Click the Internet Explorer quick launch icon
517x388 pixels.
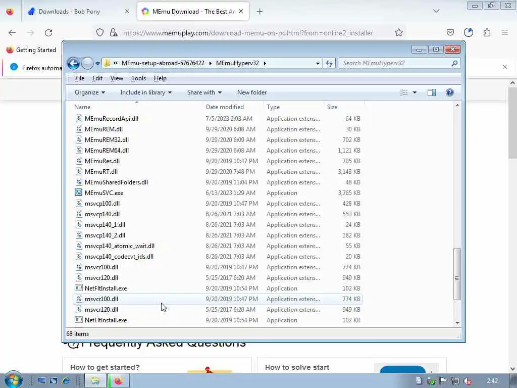click(x=65, y=381)
